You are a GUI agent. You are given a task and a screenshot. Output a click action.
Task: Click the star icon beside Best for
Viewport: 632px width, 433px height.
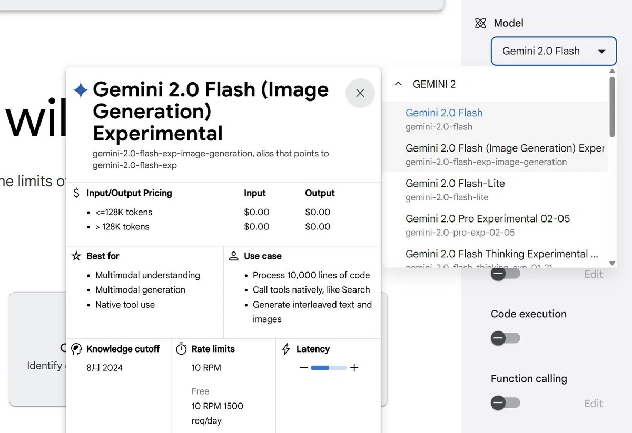(77, 256)
